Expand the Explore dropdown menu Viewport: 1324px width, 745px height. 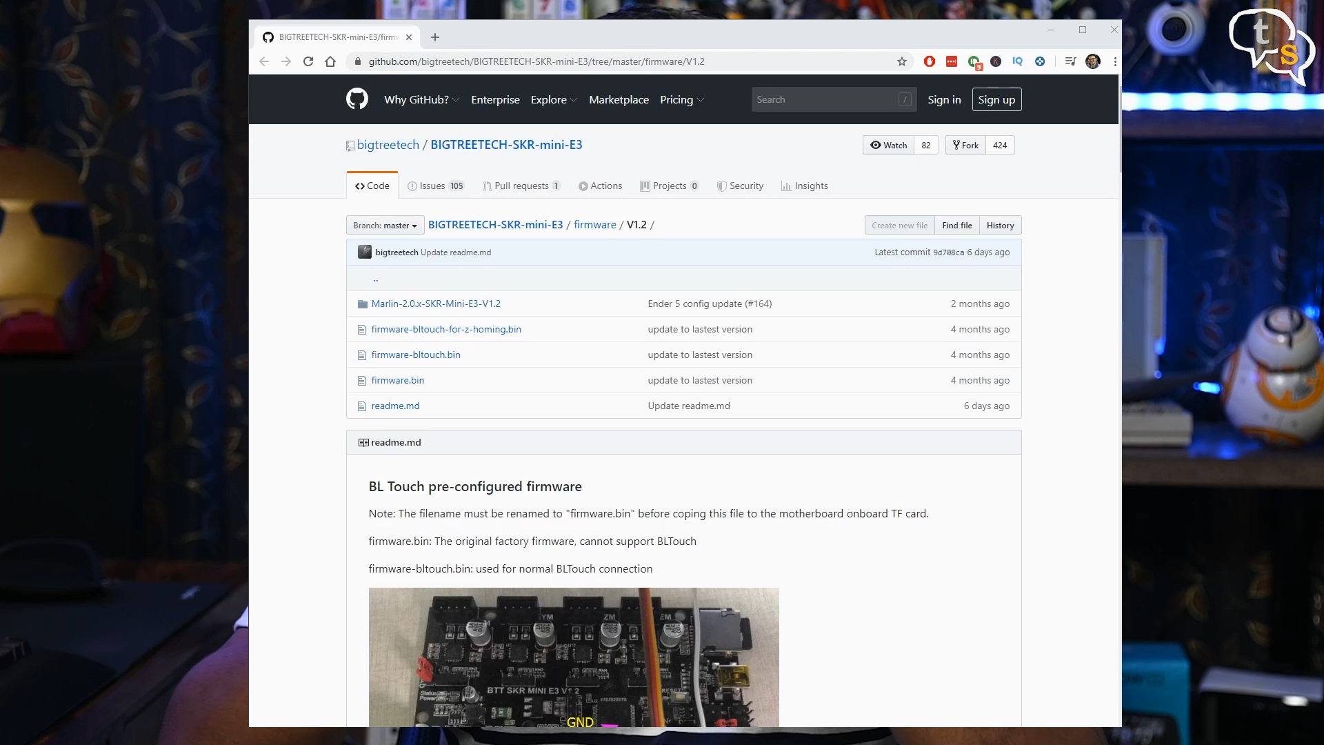(554, 99)
